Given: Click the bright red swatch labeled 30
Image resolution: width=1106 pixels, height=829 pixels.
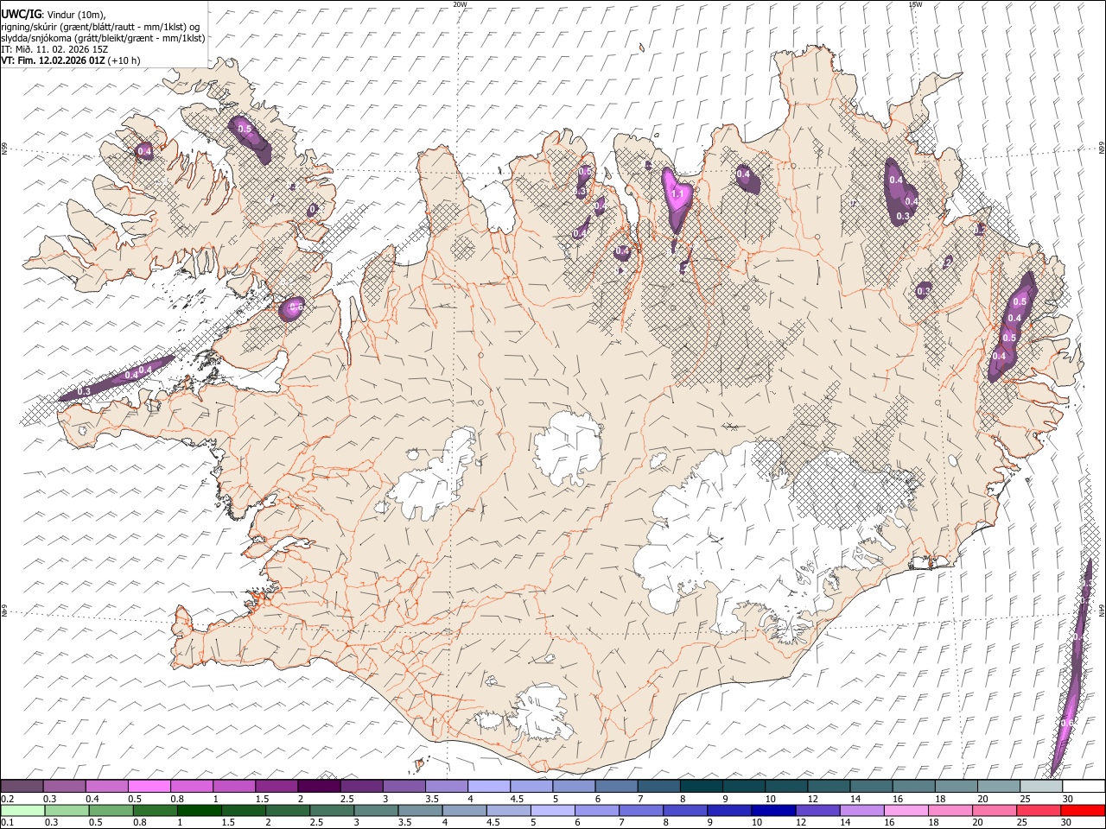Looking at the screenshot, I should point(1084,811).
